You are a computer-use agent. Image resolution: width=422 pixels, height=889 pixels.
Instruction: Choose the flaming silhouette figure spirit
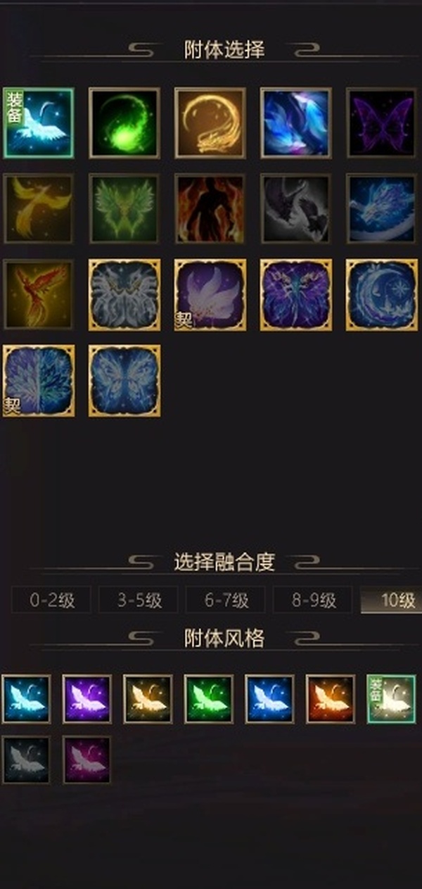point(210,208)
